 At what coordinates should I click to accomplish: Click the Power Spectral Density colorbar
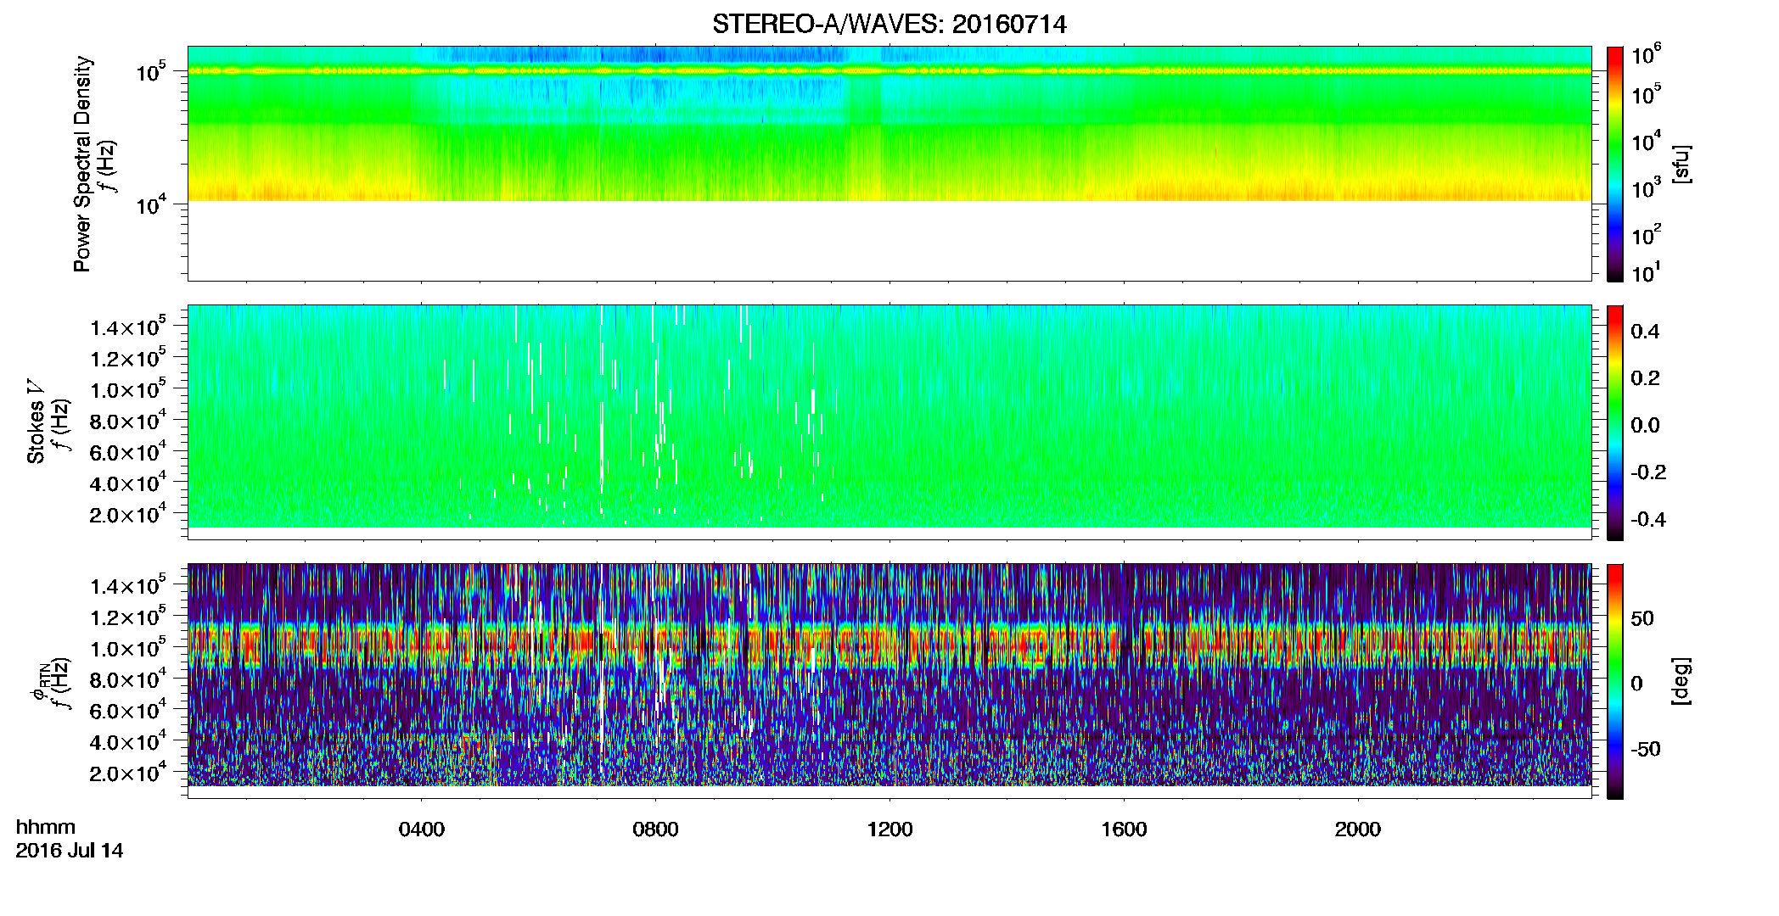[1615, 164]
